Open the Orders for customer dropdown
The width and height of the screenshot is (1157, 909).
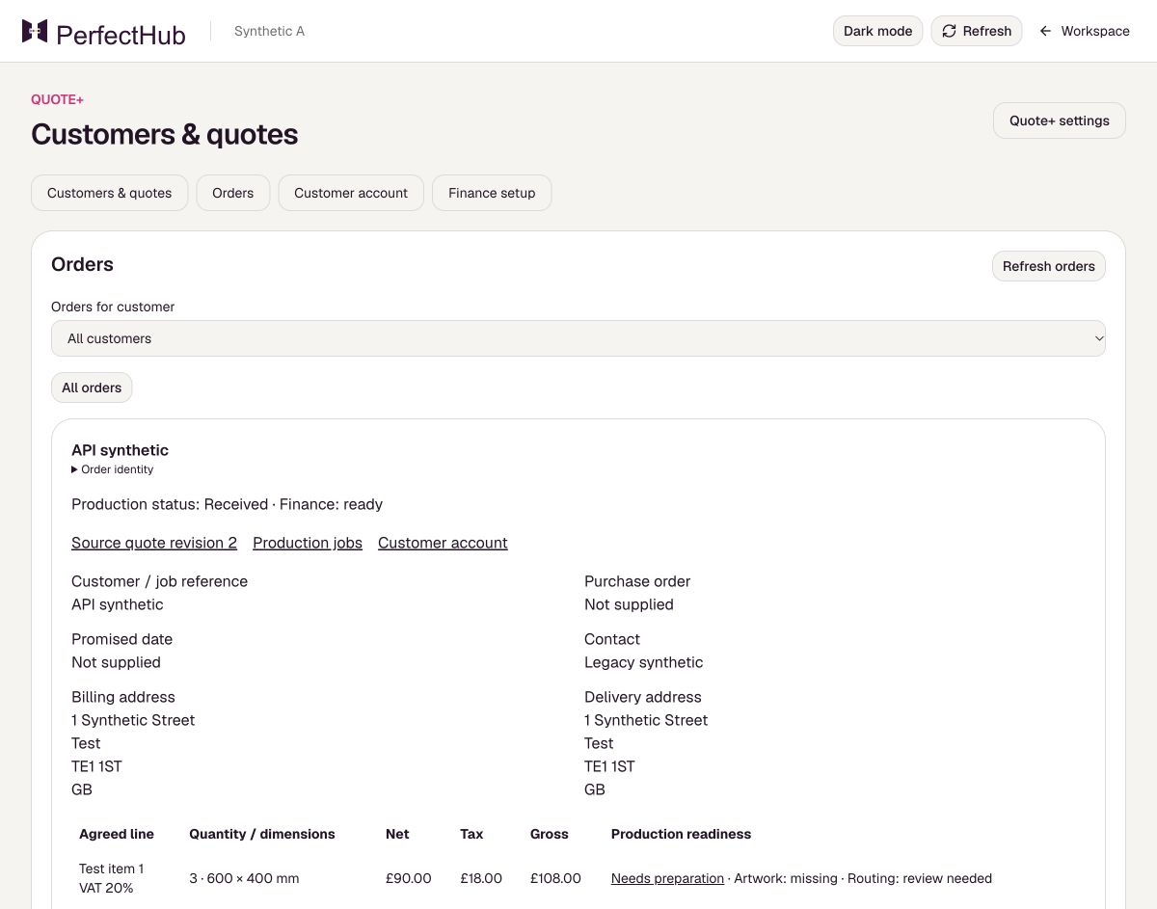578,338
